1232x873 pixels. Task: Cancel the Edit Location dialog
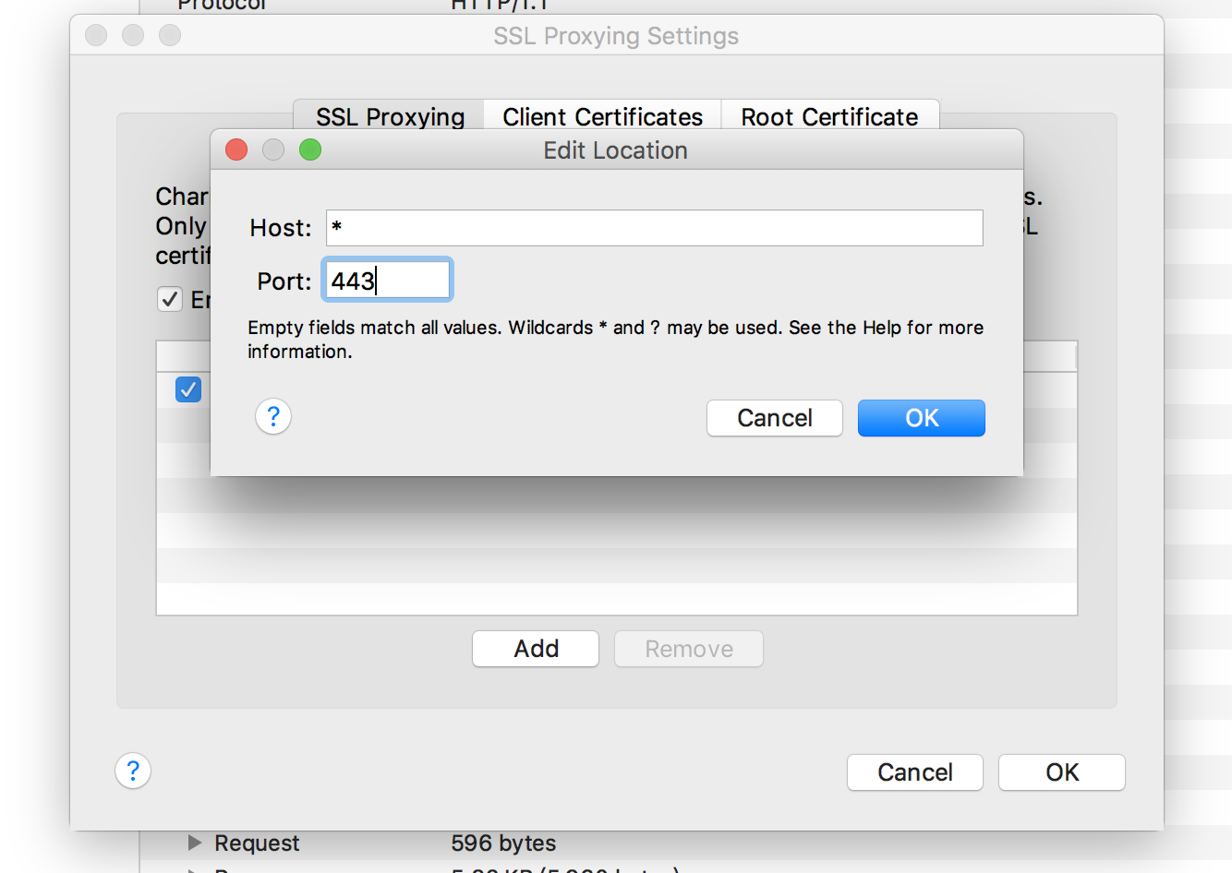[774, 418]
